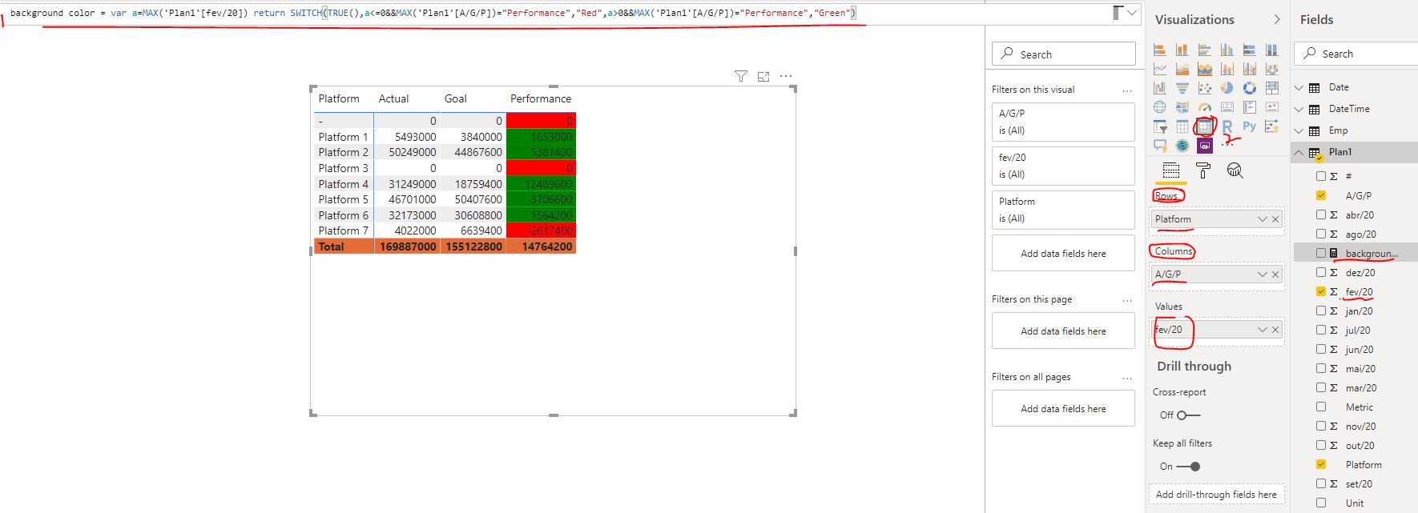Viewport: 1418px width, 513px height.
Task: Open the Analytics magnifier tab
Action: pyautogui.click(x=1235, y=170)
